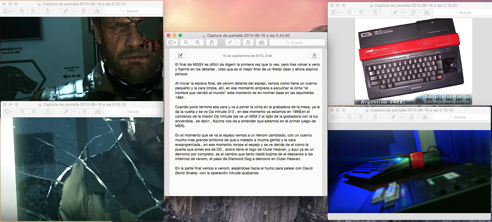Expand markup pen dropdown in 0.44.50 window
This screenshot has height=222, width=492.
[238, 42]
